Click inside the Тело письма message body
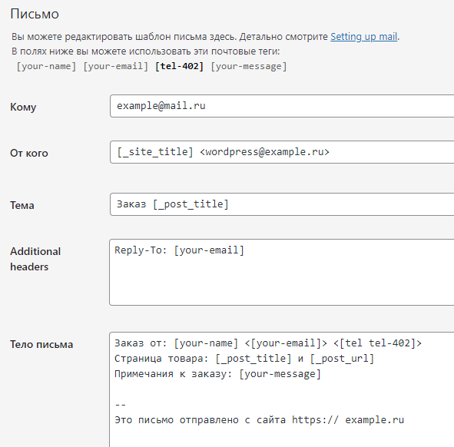The width and height of the screenshot is (454, 447). click(x=282, y=389)
